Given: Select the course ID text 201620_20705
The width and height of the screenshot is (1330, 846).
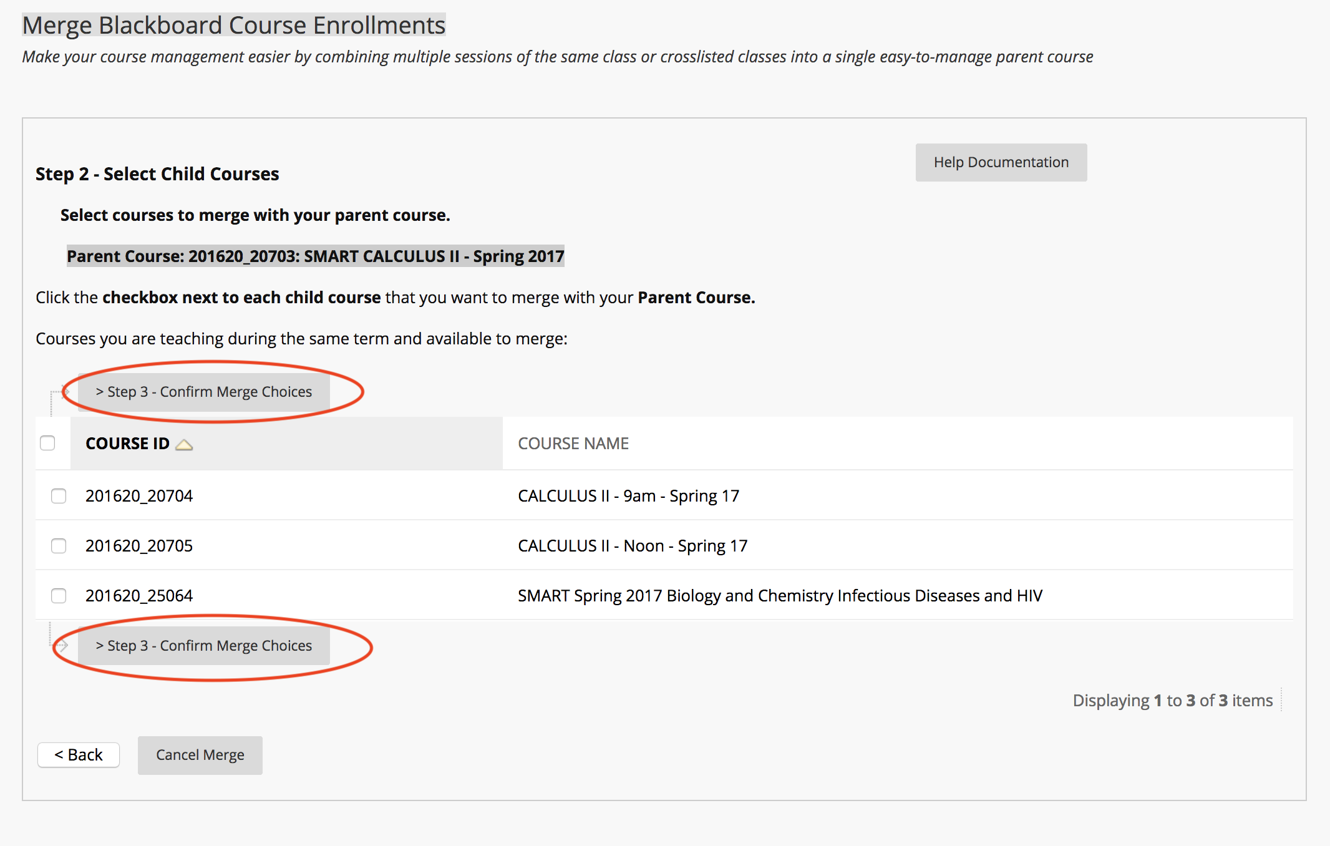Looking at the screenshot, I should point(139,546).
